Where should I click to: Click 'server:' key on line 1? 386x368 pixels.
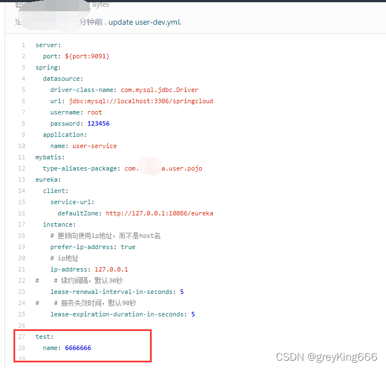pyautogui.click(x=48, y=45)
